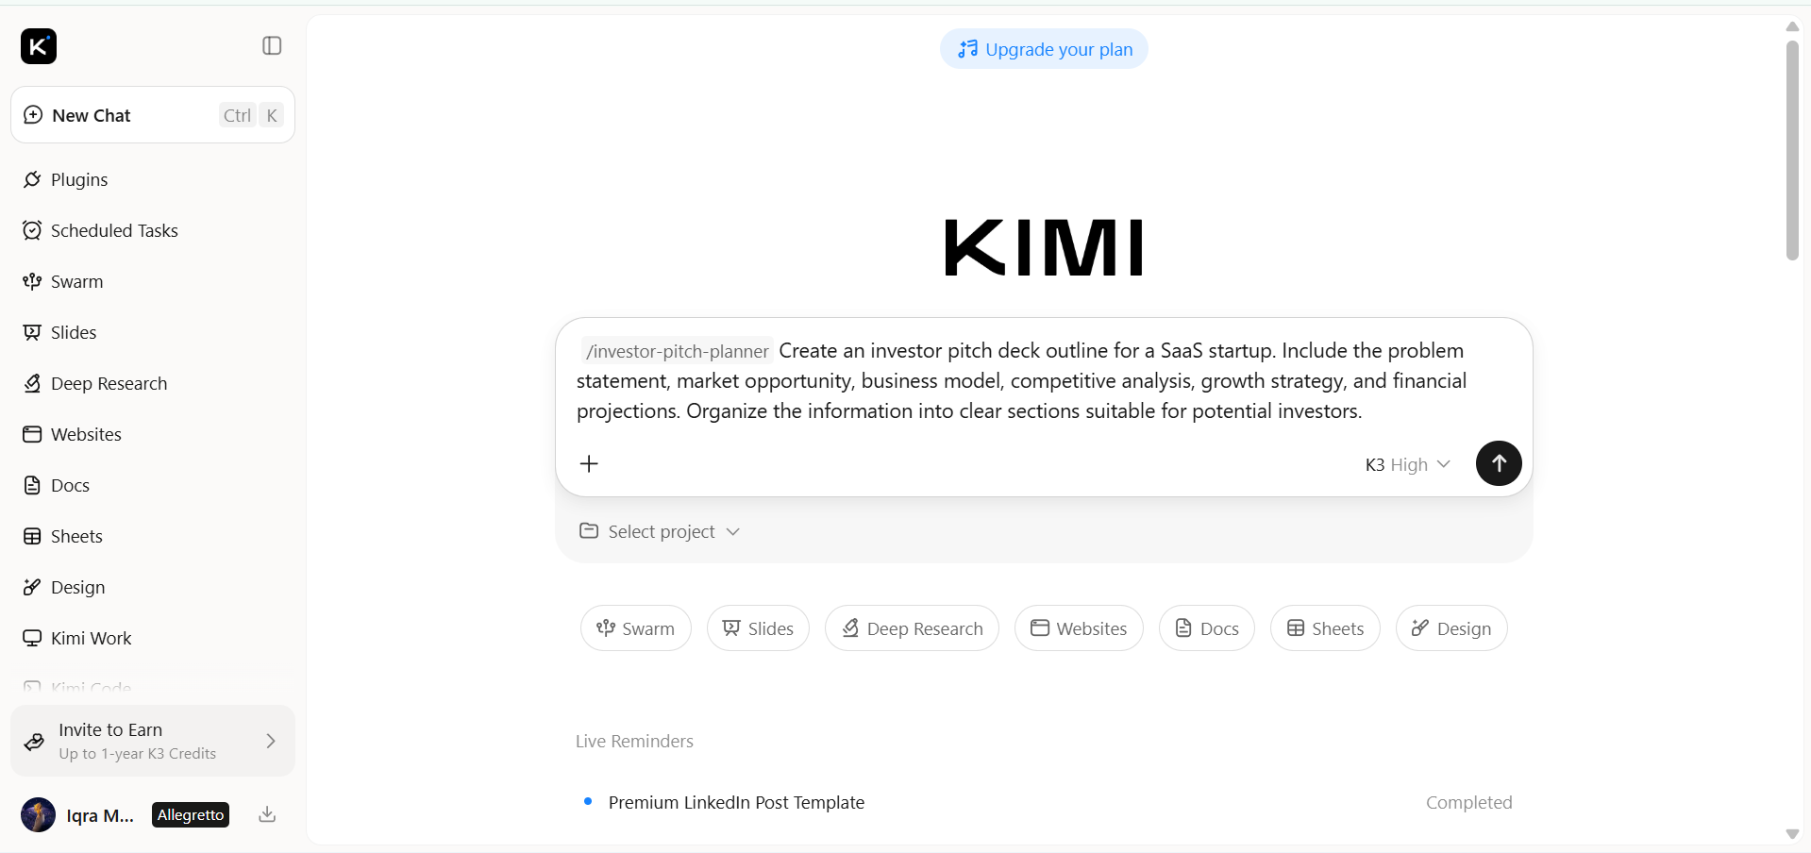
Task: Expand the Invite to Earn chevron
Action: click(x=271, y=741)
